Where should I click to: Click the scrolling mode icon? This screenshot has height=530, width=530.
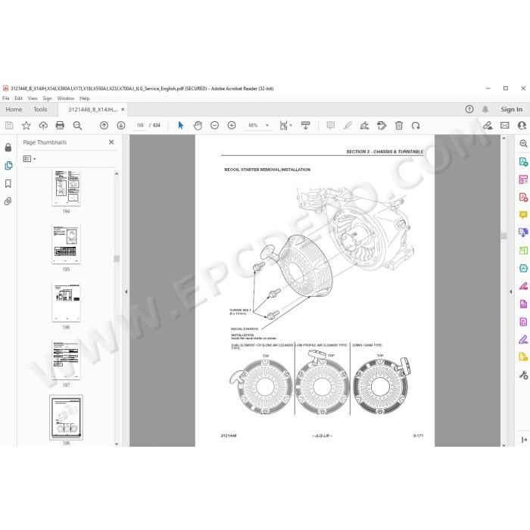click(306, 126)
